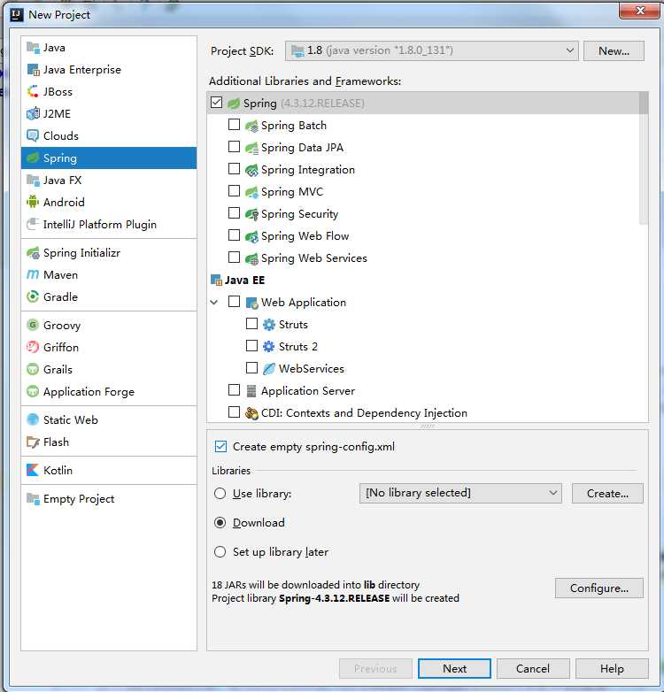The height and width of the screenshot is (692, 664).
Task: Uncheck the Spring 4.3.12.RELEASE framework checkbox
Action: tap(216, 103)
